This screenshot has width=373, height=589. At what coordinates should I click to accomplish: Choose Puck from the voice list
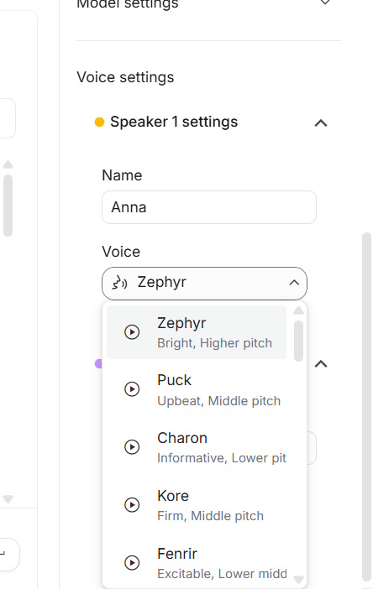coord(197,390)
